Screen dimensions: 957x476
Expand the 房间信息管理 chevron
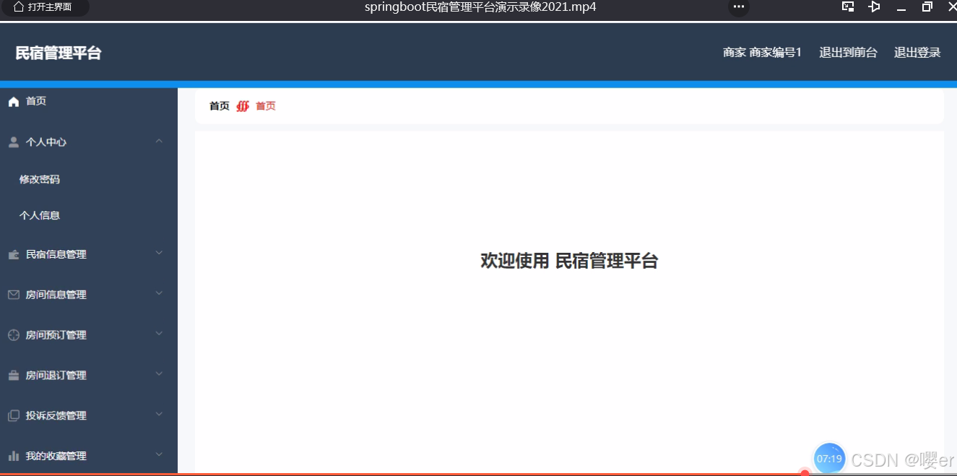point(159,293)
